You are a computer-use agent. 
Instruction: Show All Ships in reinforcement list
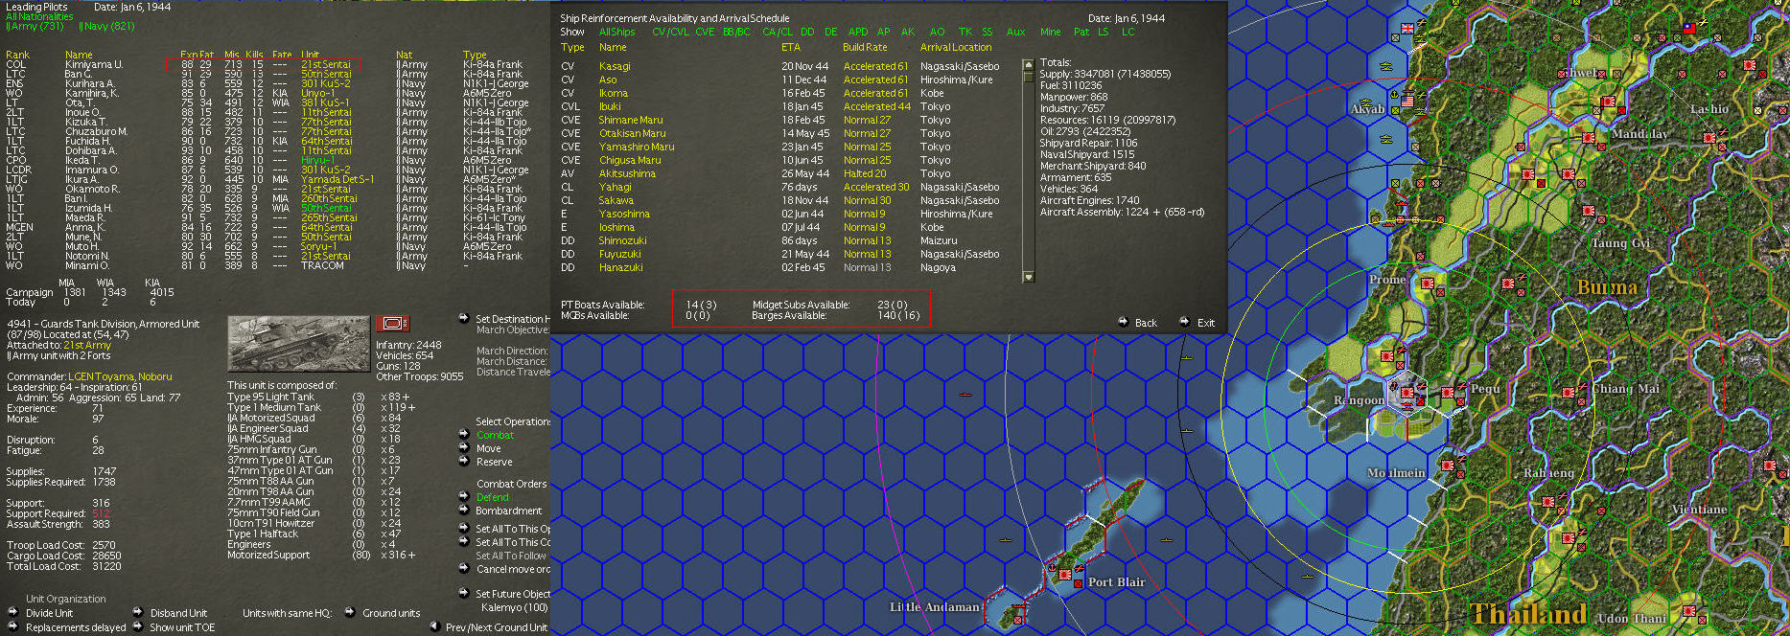[616, 32]
